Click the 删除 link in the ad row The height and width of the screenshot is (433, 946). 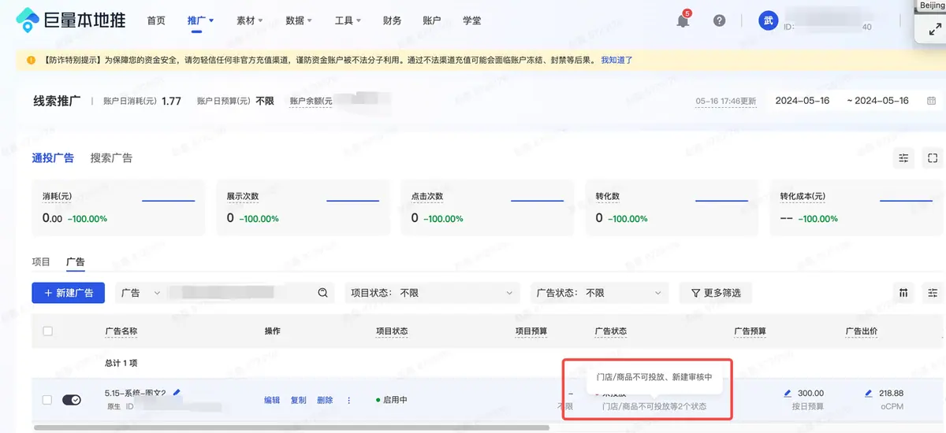tap(325, 400)
